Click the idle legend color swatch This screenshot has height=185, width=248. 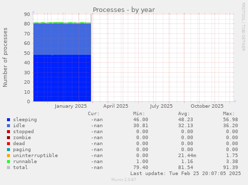click(8, 126)
